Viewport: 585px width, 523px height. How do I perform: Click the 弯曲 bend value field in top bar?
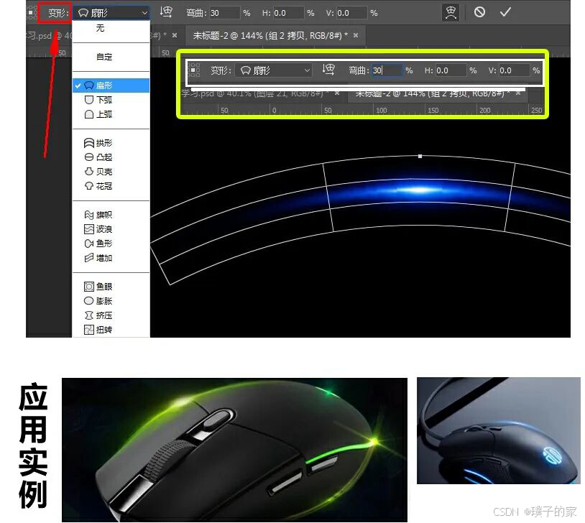(x=224, y=13)
